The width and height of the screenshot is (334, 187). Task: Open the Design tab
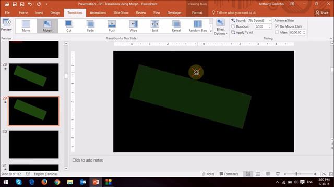click(x=55, y=12)
